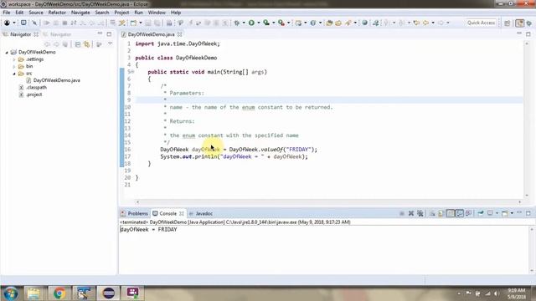Click the DayOfWeekDemo.java editor tab
536x301 pixels.
[151, 34]
